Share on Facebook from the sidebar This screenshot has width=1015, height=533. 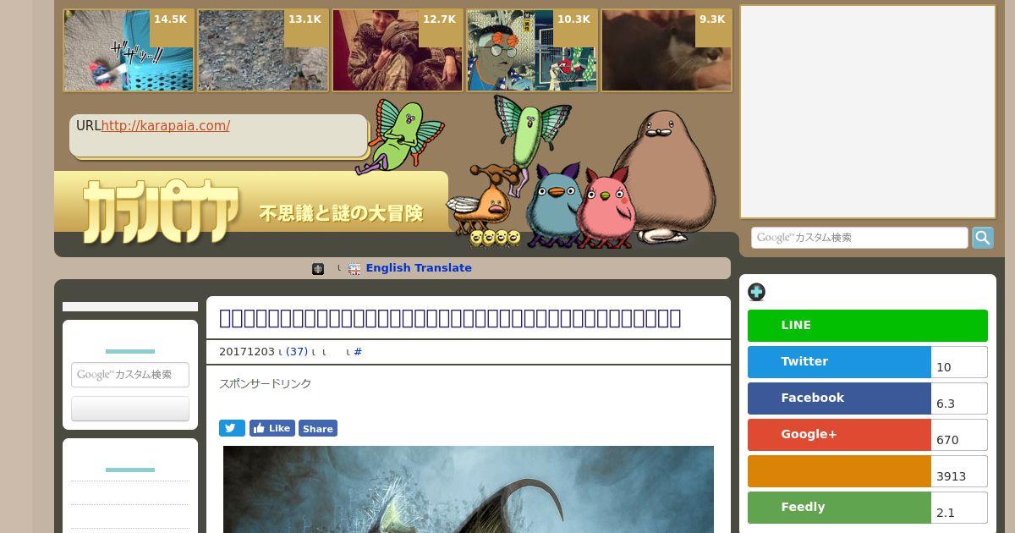pyautogui.click(x=839, y=398)
